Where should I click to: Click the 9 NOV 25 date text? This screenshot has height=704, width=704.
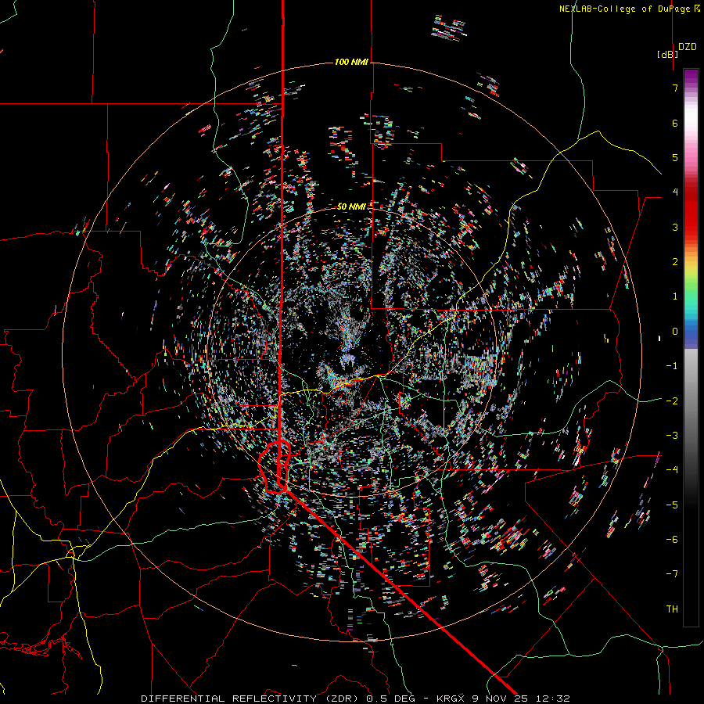[x=498, y=699]
